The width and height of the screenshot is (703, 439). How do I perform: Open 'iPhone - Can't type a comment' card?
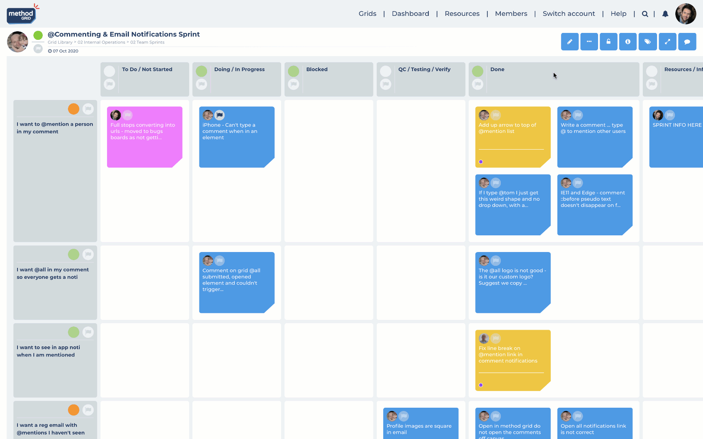coord(237,137)
